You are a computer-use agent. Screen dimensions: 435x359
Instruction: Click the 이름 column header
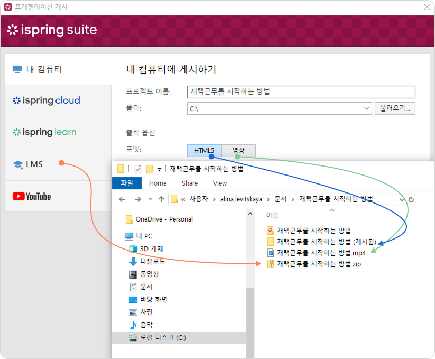[272, 215]
